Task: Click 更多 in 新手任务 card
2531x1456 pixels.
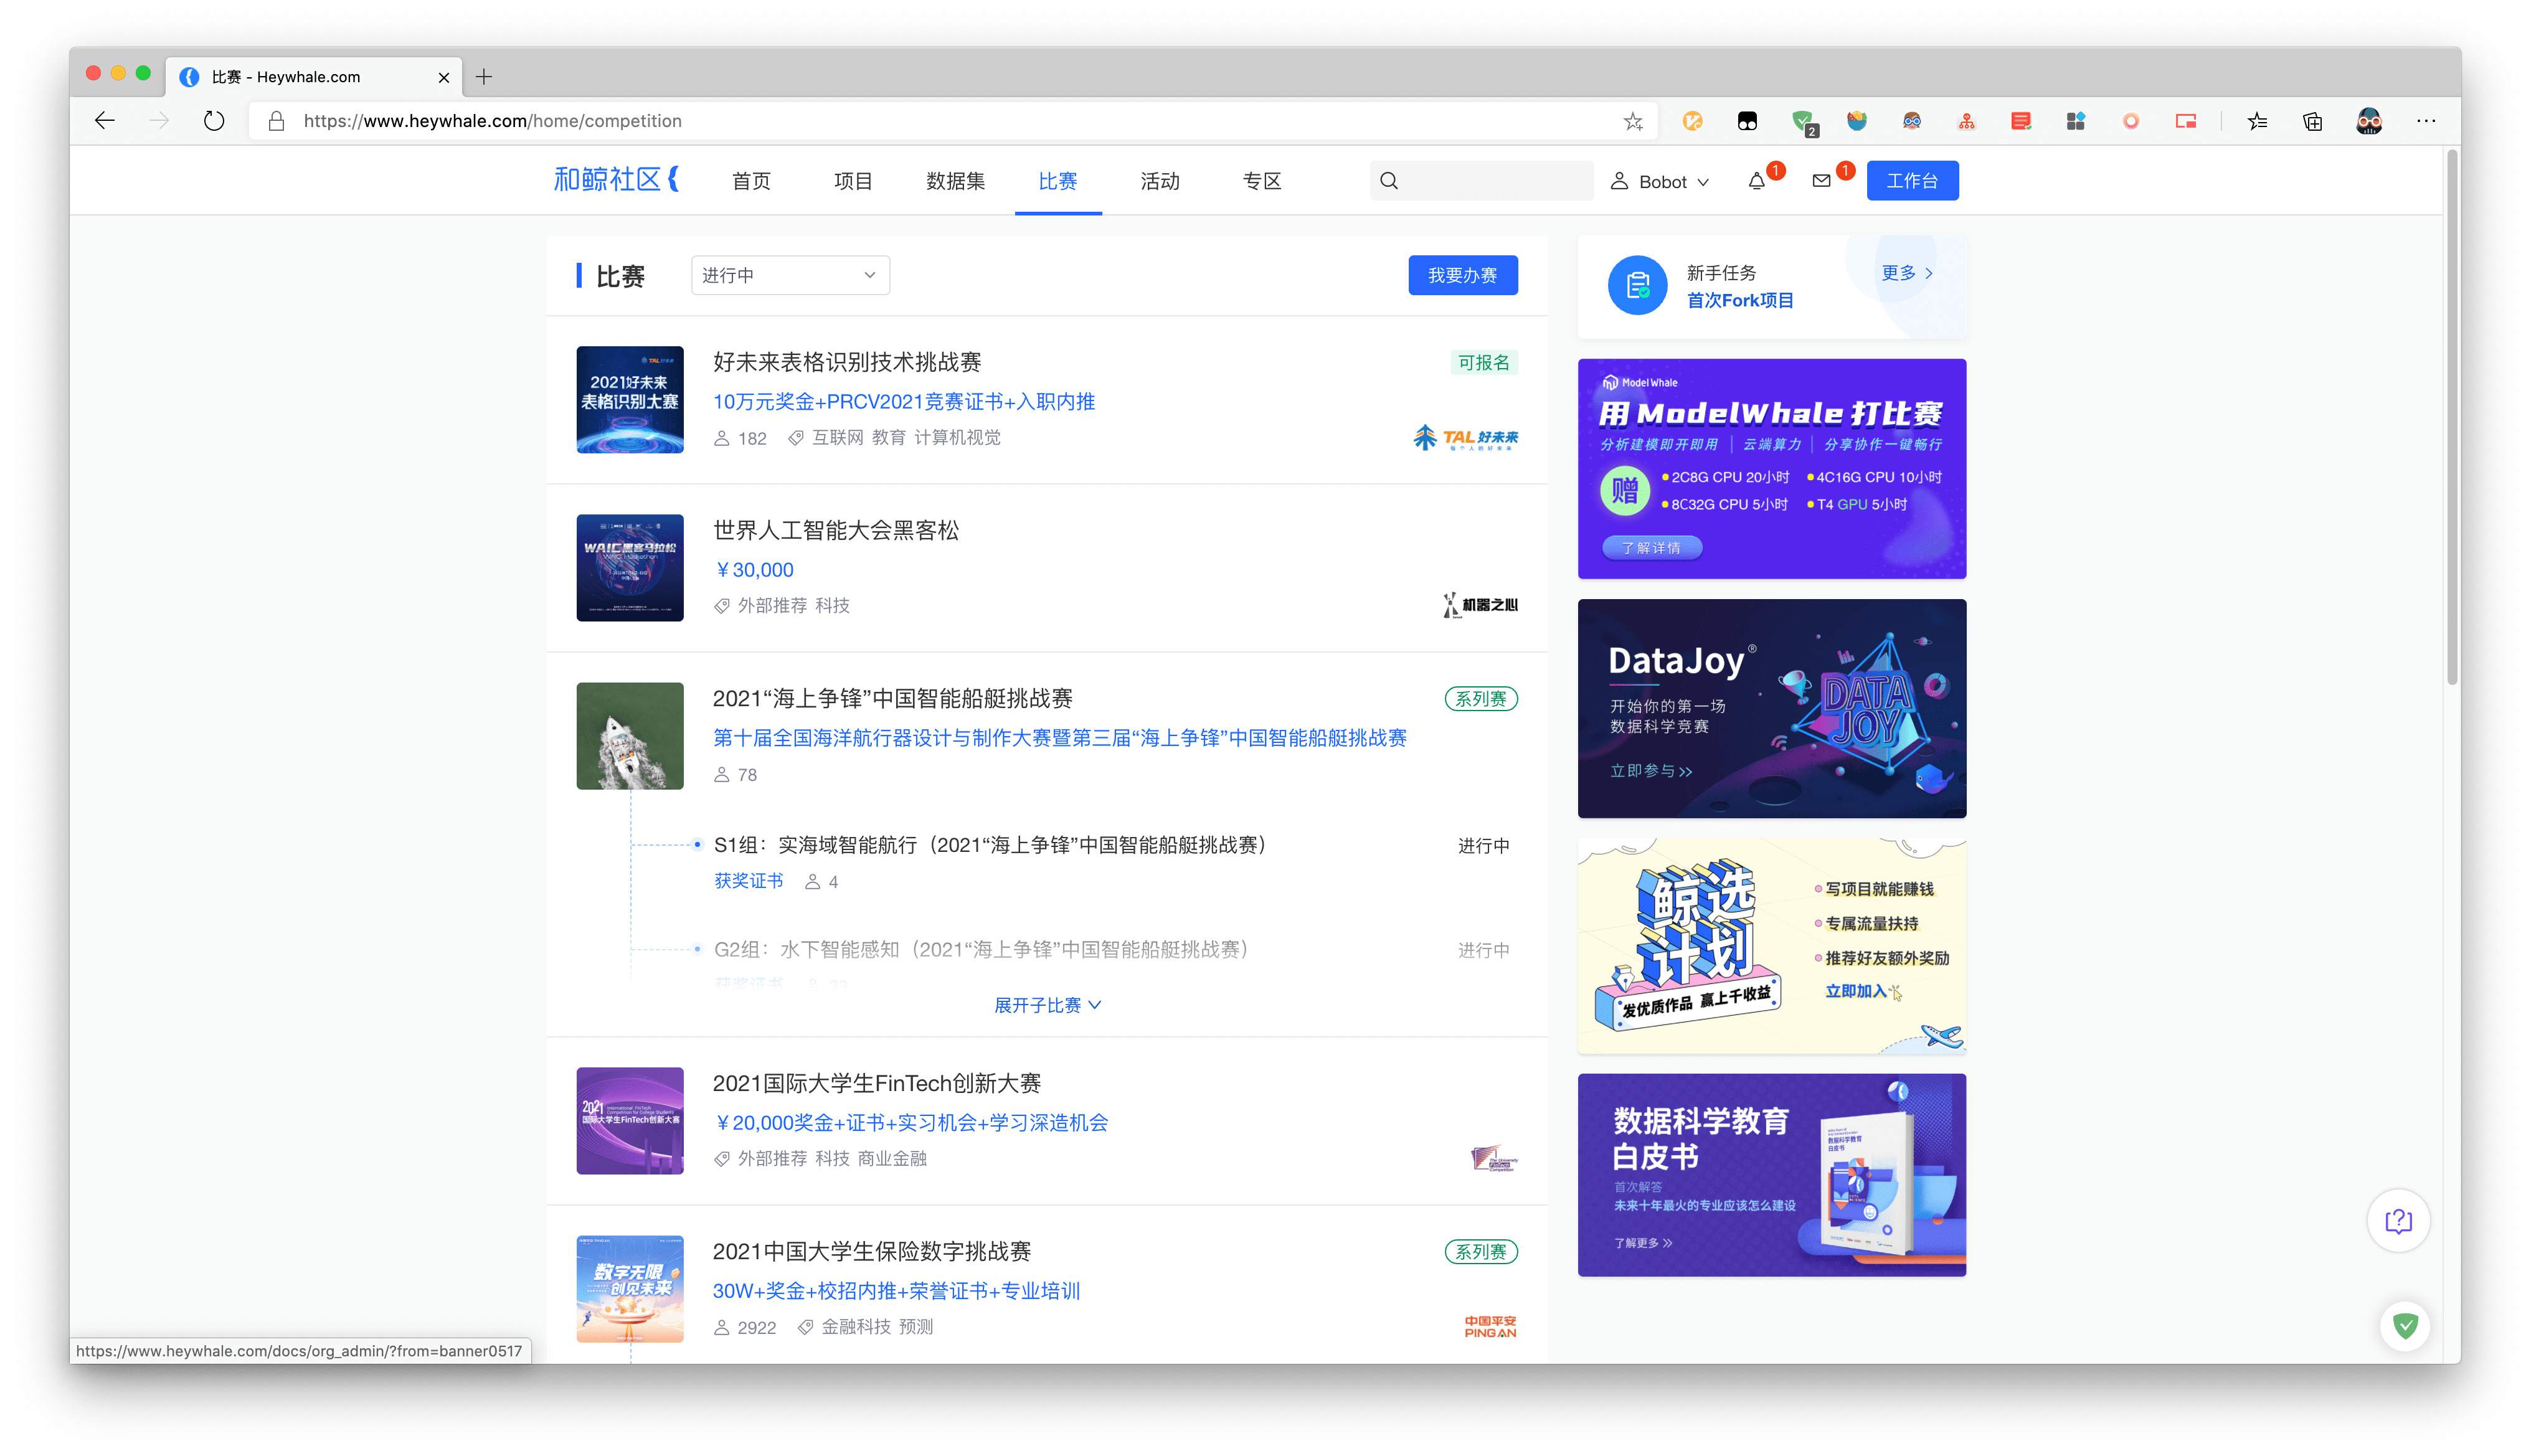Action: pyautogui.click(x=1907, y=273)
